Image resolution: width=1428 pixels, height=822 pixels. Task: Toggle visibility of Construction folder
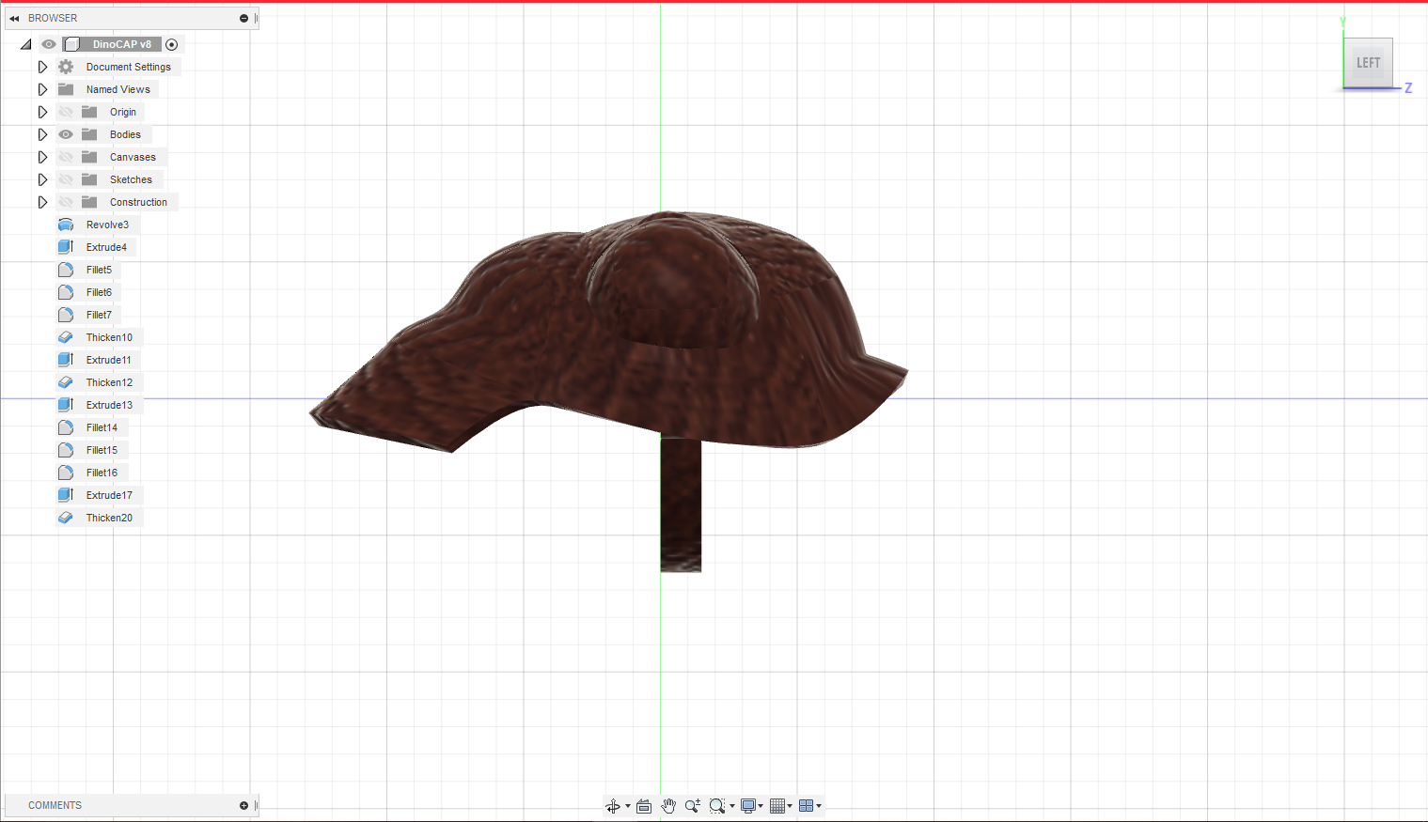(66, 202)
